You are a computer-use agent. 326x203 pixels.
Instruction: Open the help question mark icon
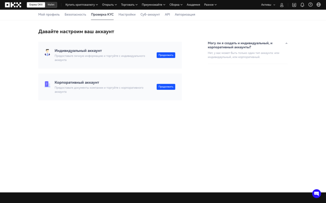tap(310, 5)
